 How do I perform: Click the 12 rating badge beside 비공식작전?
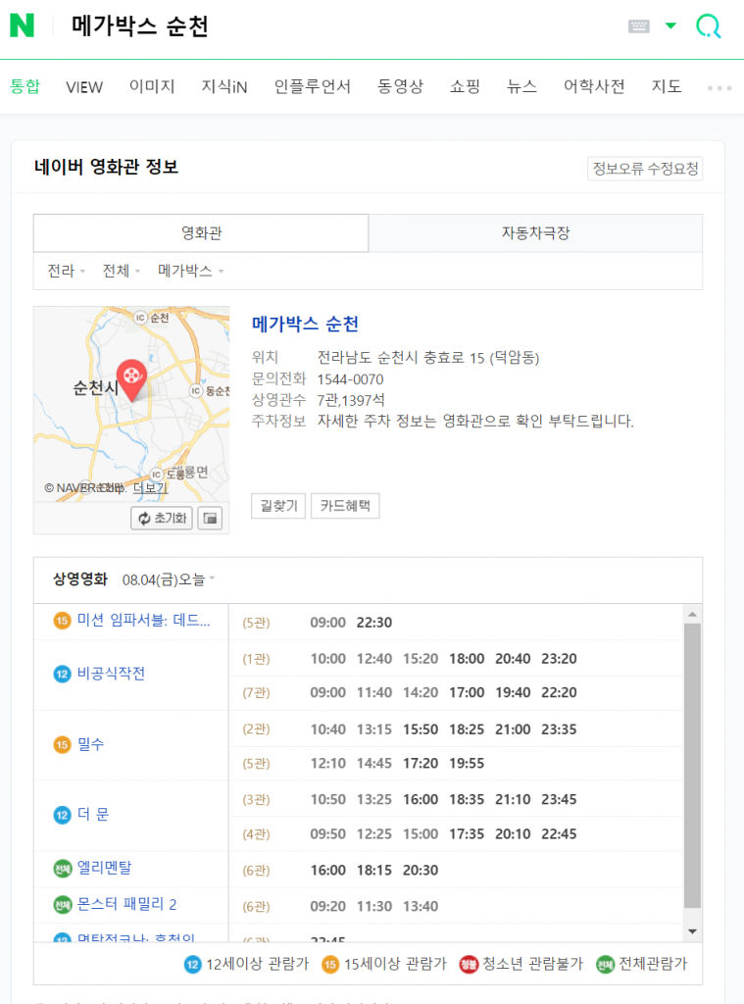coord(62,674)
